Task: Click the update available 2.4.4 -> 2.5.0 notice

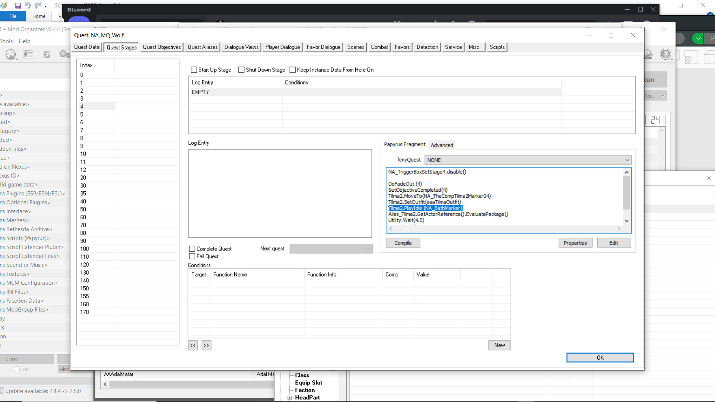Action: point(43,391)
